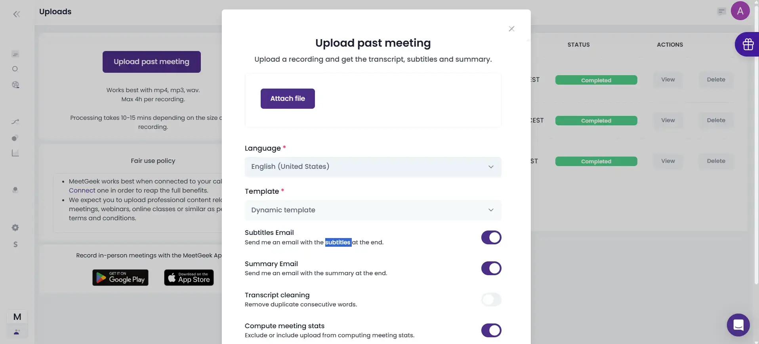
Task: Open Settings from the sidebar gear
Action: [x=15, y=228]
